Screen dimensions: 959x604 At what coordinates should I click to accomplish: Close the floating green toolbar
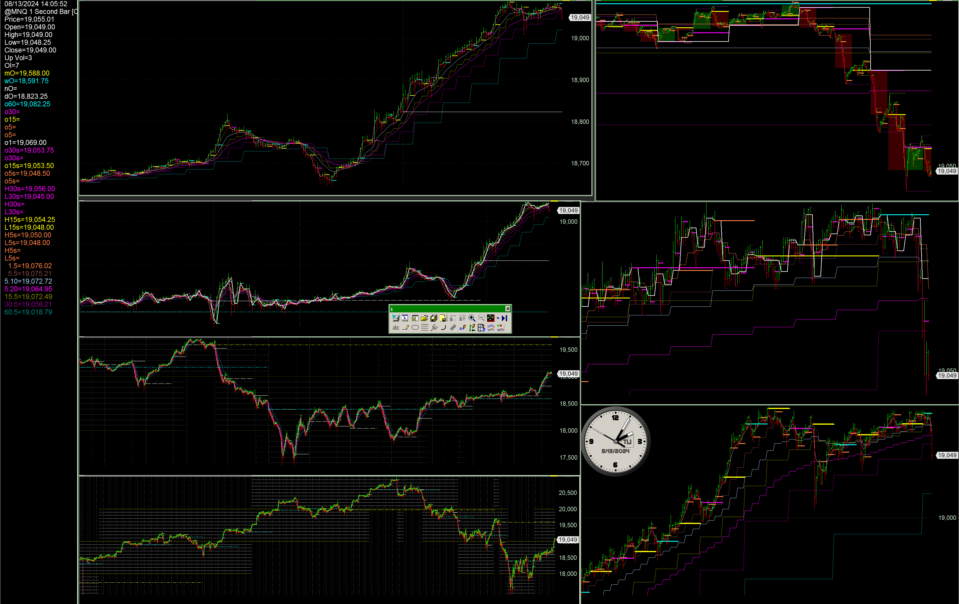(508, 309)
